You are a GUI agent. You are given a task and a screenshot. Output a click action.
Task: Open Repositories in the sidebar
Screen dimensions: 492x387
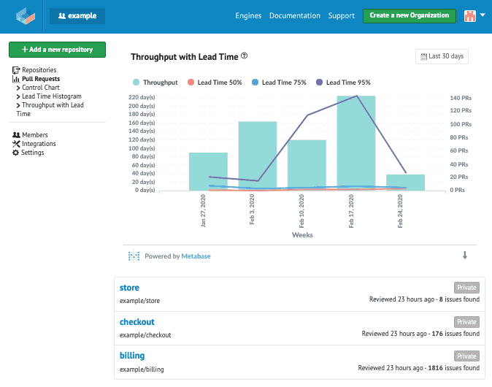tap(39, 70)
